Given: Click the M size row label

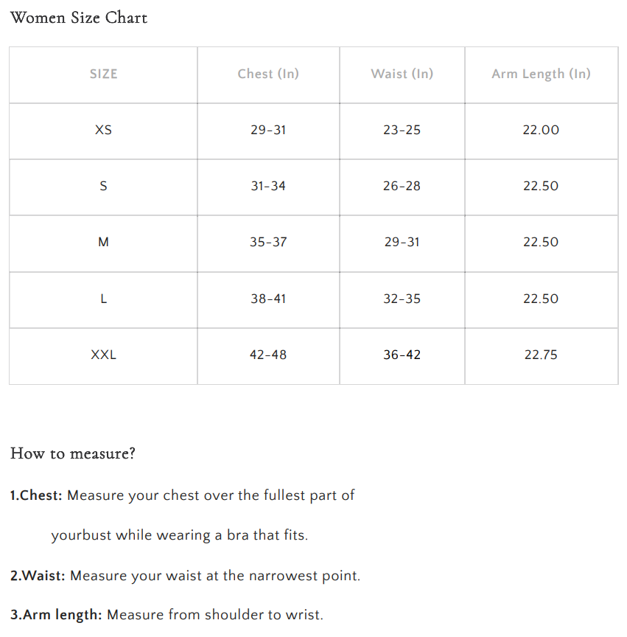Looking at the screenshot, I should pyautogui.click(x=103, y=242).
